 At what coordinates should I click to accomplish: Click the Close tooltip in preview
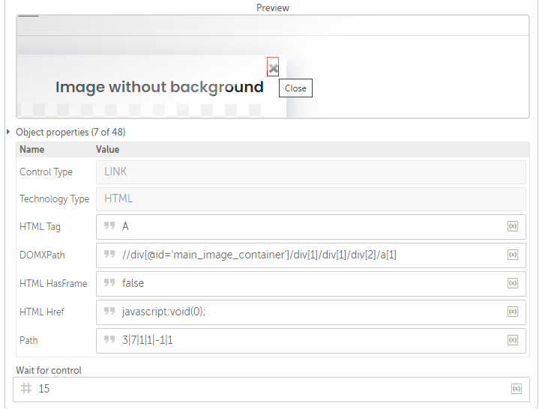(295, 88)
